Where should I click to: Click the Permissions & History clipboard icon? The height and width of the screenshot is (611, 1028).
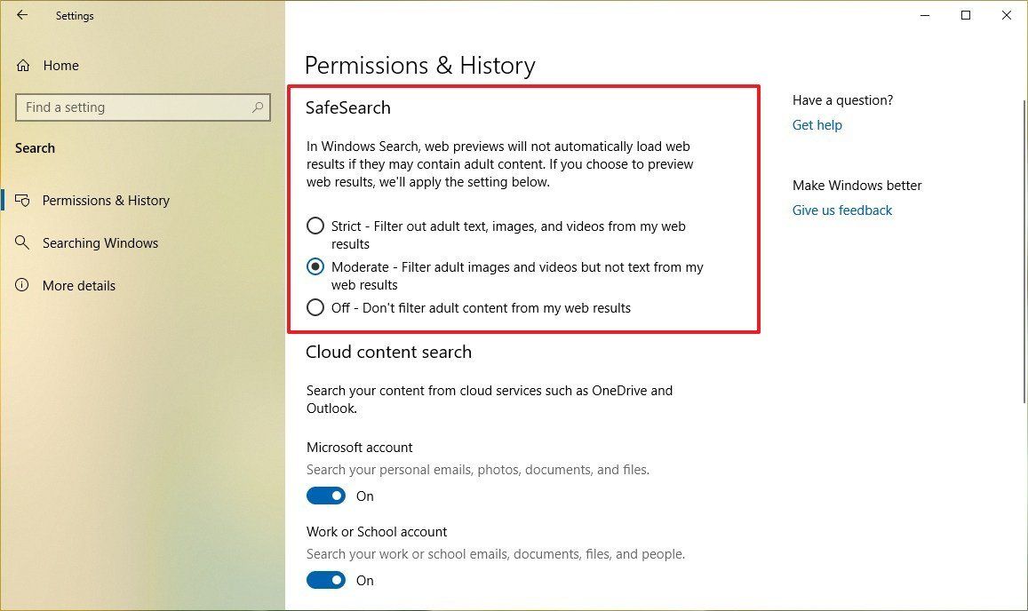[24, 200]
